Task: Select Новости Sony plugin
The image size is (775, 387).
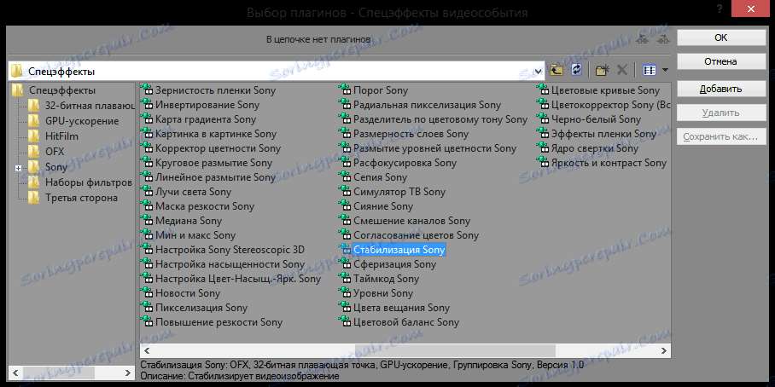Action: (187, 293)
